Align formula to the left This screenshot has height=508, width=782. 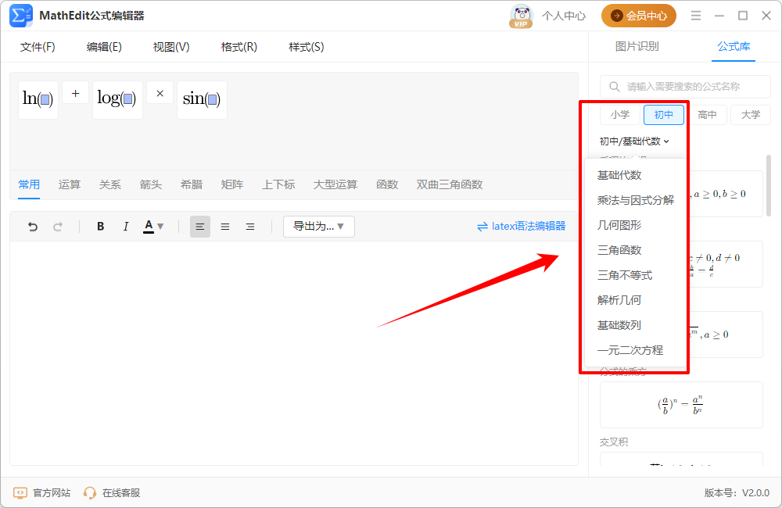pyautogui.click(x=200, y=227)
